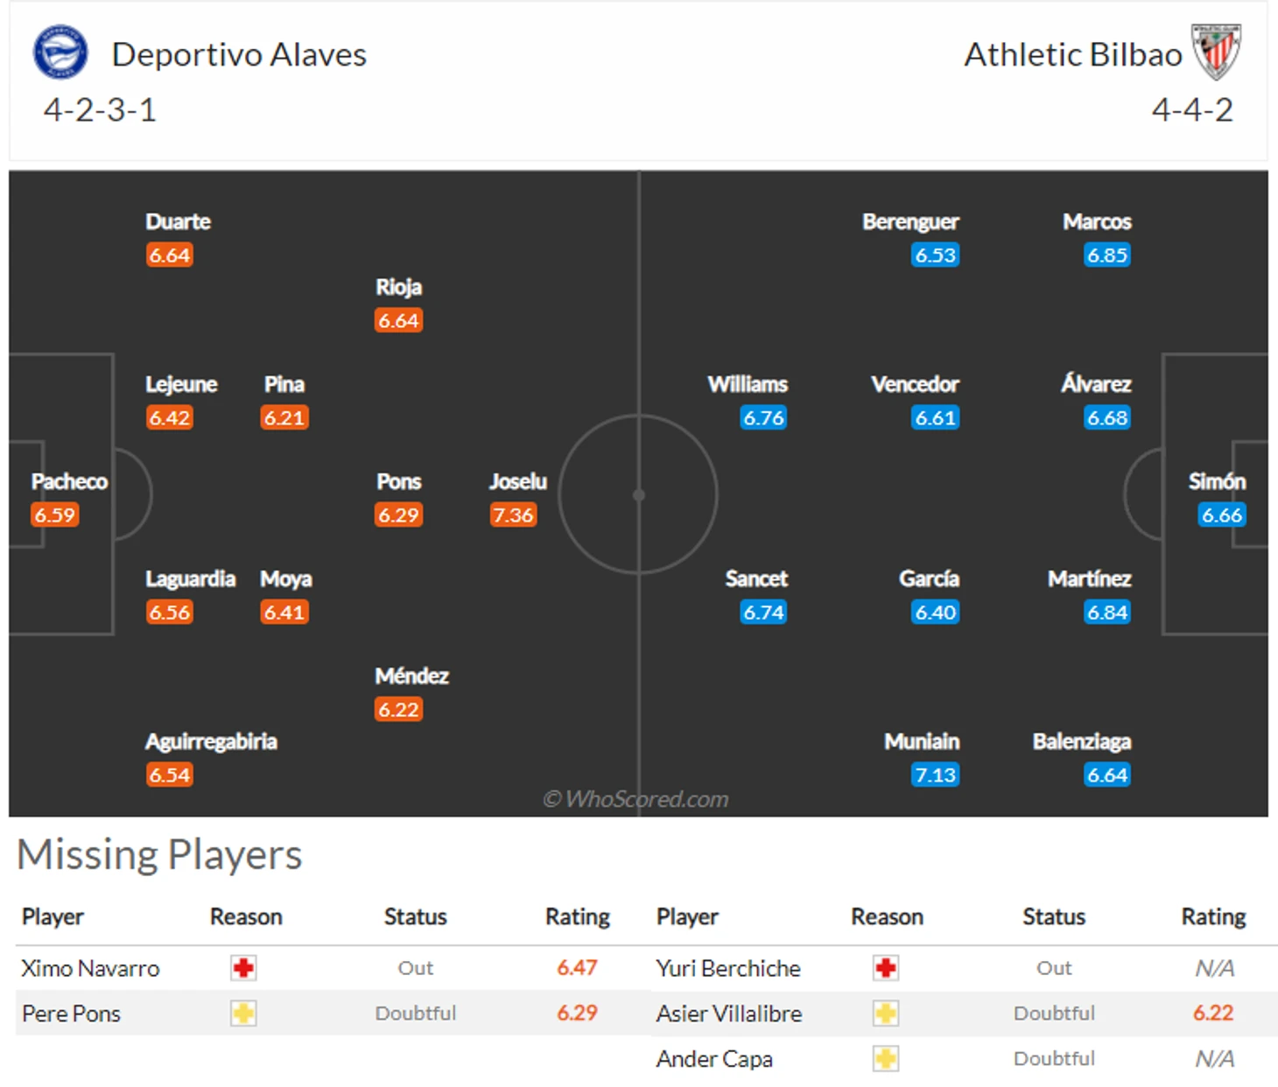This screenshot has width=1278, height=1087.
Task: Select Muniain's 7.13 rating badge
Action: 935,775
